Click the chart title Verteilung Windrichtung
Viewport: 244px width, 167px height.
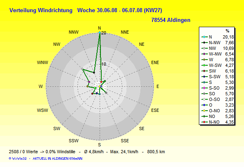pyautogui.click(x=41, y=10)
